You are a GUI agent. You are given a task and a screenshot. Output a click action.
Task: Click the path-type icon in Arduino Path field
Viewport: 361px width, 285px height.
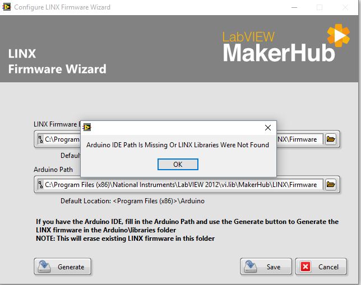click(40, 184)
